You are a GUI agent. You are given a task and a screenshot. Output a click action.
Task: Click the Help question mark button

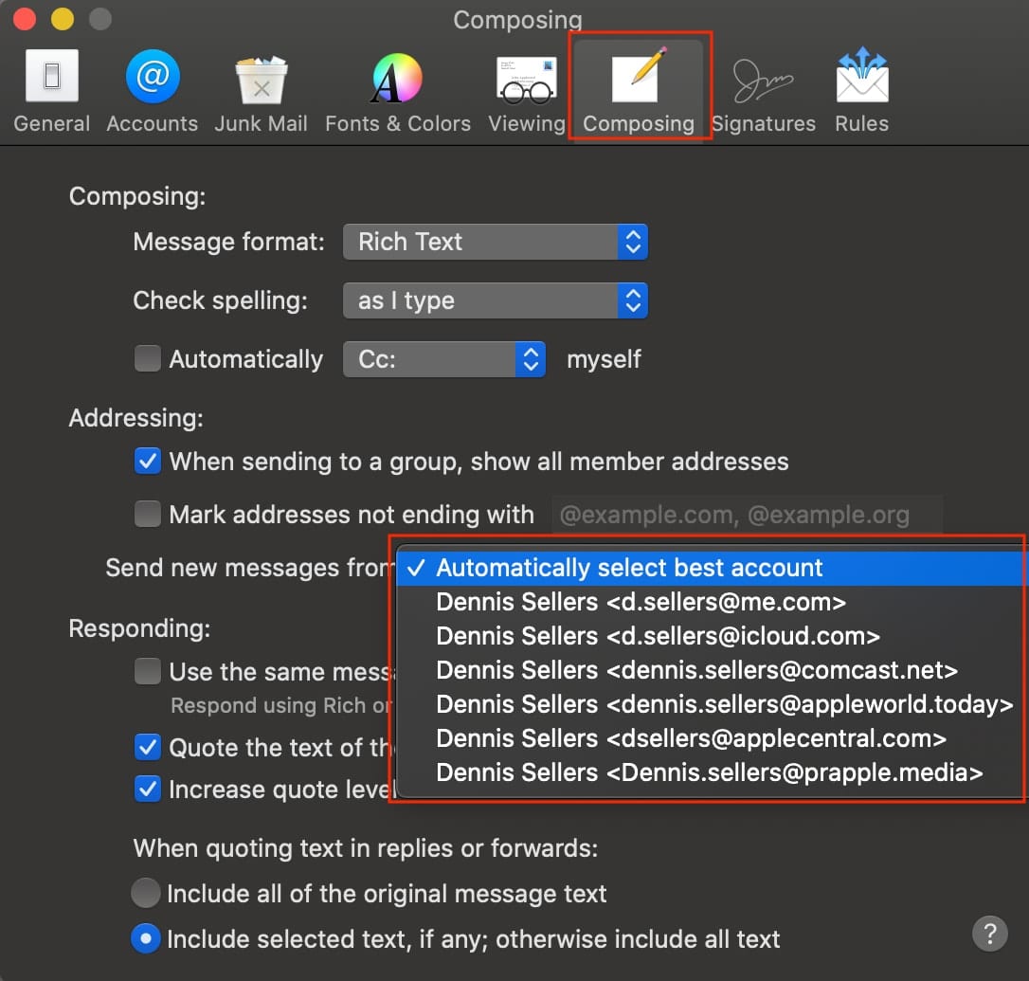click(989, 933)
